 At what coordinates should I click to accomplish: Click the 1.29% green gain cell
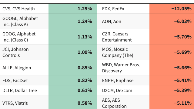click(x=73, y=9)
